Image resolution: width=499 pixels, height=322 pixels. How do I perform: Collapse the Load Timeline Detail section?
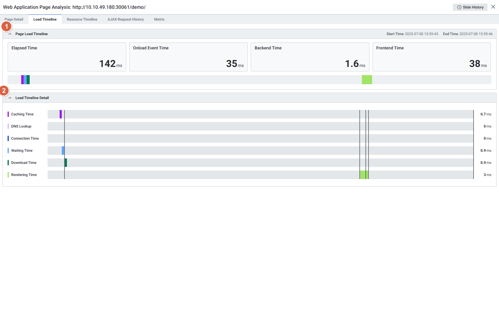coord(10,98)
